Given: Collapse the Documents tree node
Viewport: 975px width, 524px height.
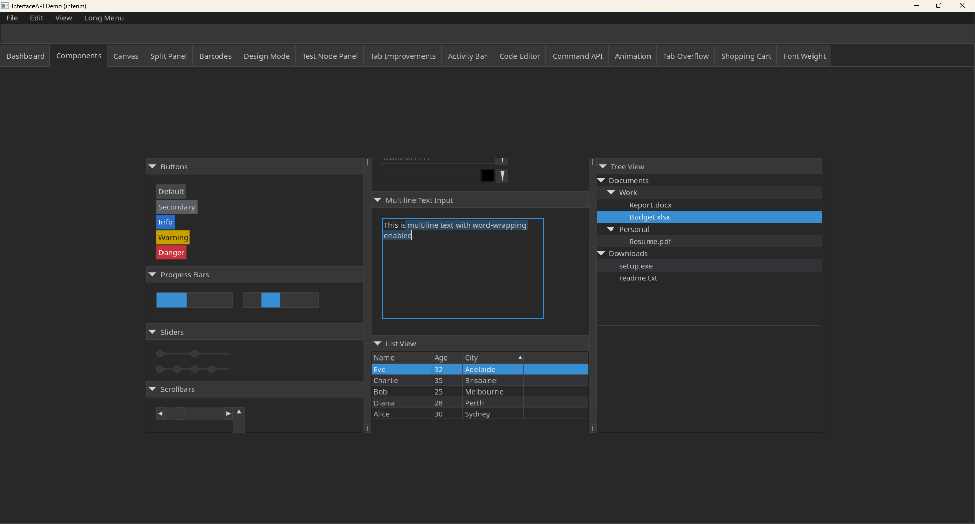Looking at the screenshot, I should coord(601,181).
